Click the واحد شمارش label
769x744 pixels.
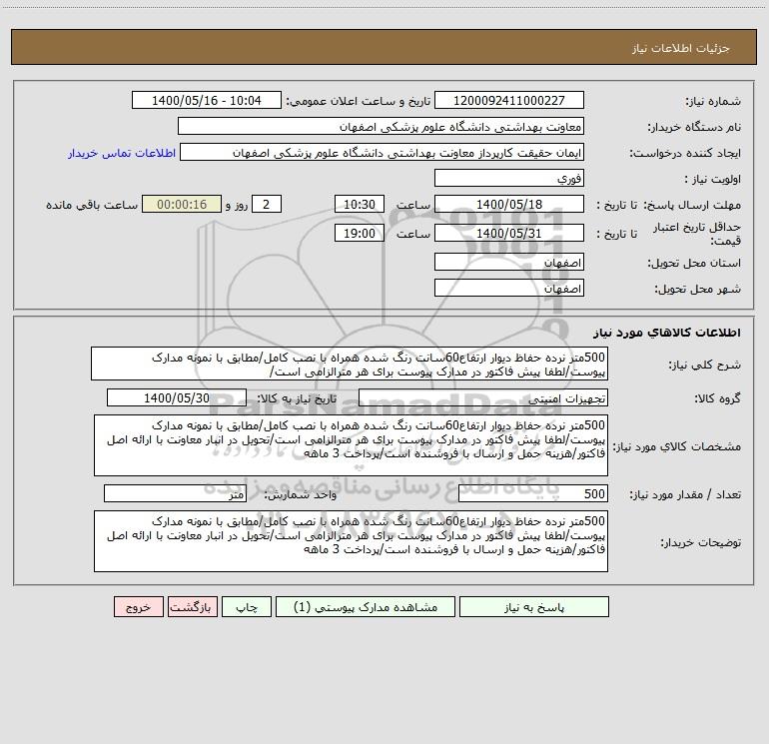[x=301, y=495]
